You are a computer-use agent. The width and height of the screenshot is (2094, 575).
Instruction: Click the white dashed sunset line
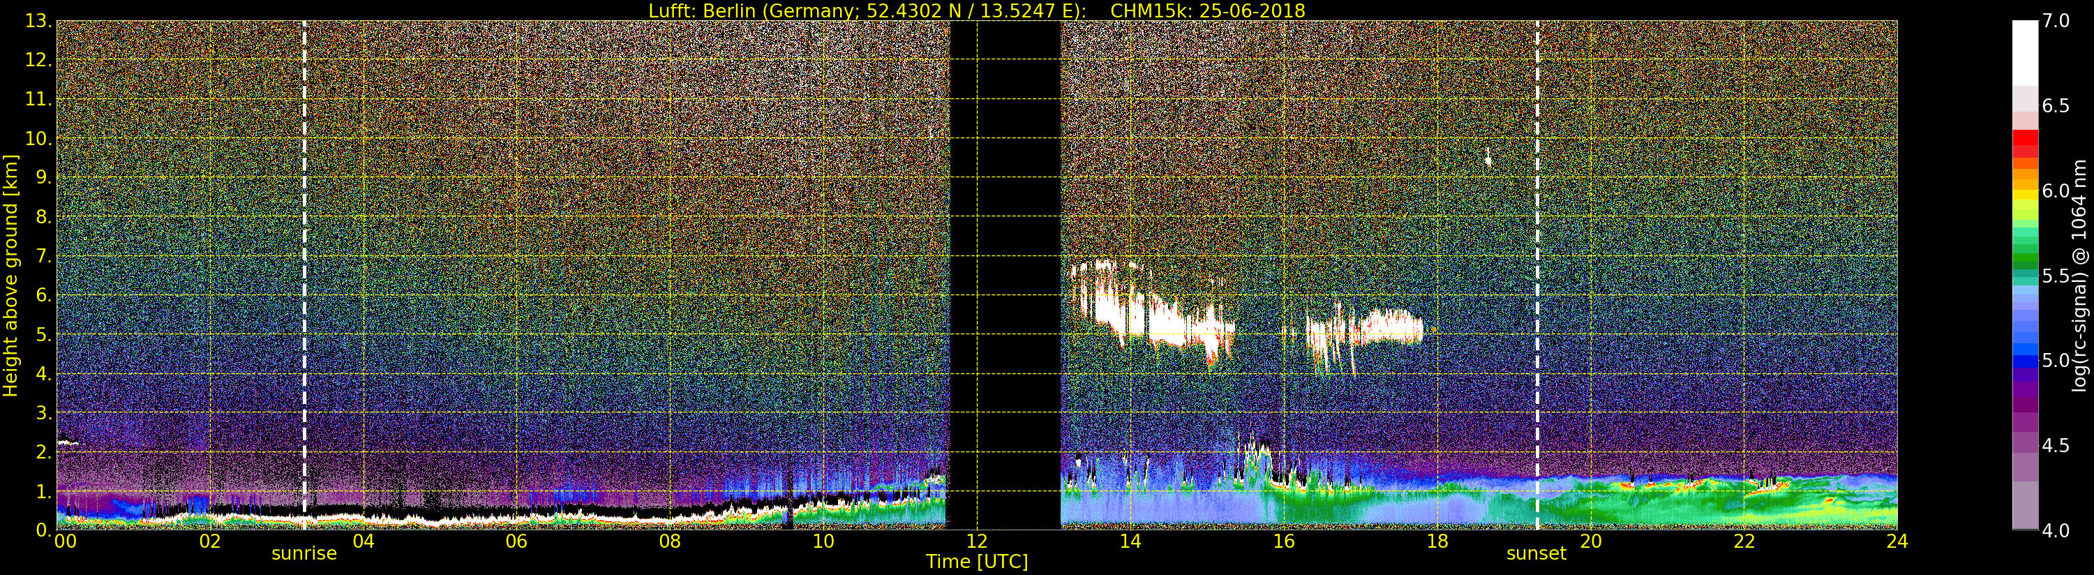(x=1537, y=275)
